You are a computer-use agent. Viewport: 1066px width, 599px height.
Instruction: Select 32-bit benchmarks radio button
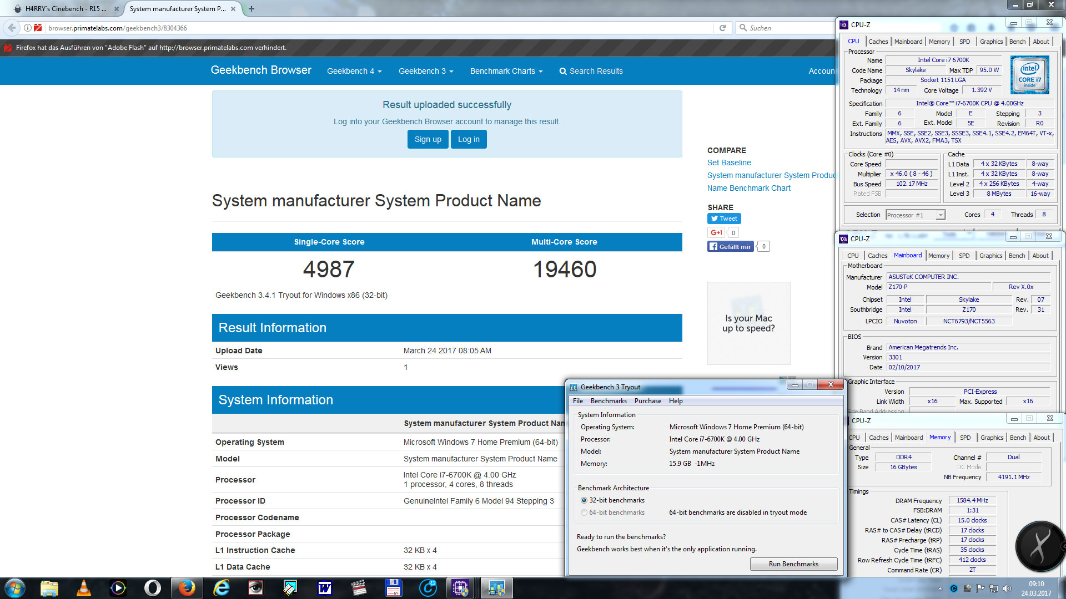pos(584,500)
